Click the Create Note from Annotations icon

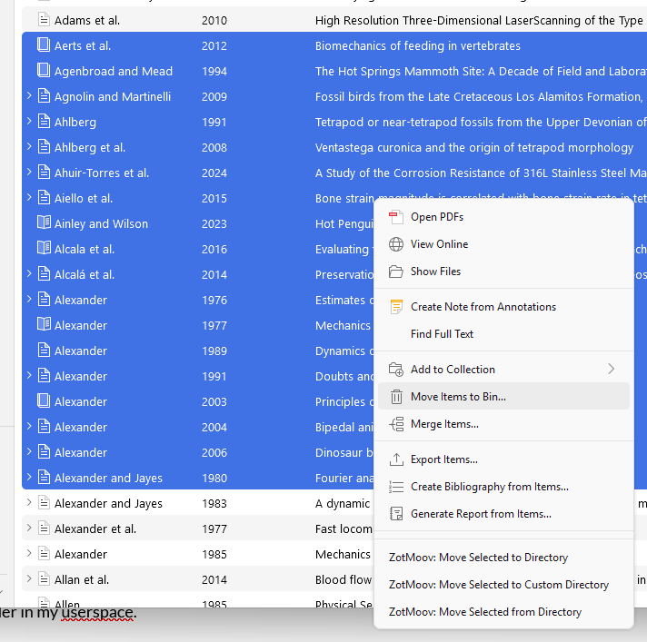point(395,307)
